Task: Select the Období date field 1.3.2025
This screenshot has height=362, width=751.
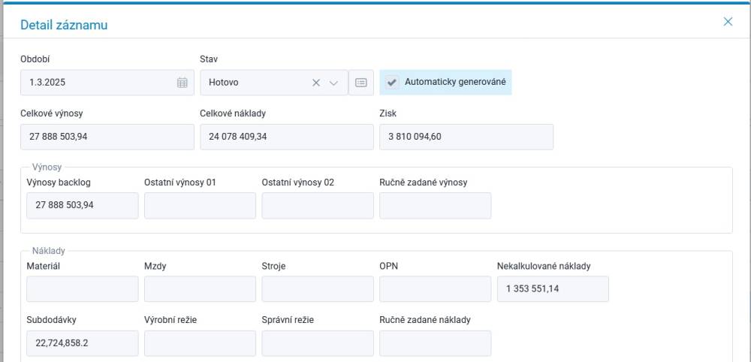Action: pos(107,83)
